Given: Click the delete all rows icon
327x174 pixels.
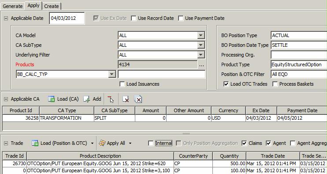Looking at the screenshot, I should pyautogui.click(x=138, y=99).
